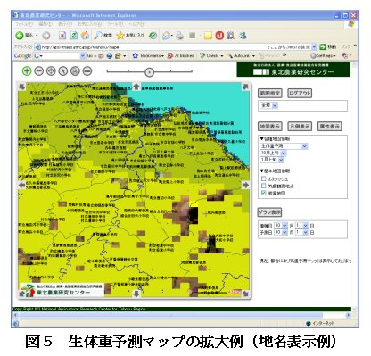Open the ファイル (File) menu

point(23,24)
